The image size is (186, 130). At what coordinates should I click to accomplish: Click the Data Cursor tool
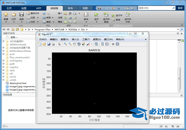(83, 44)
